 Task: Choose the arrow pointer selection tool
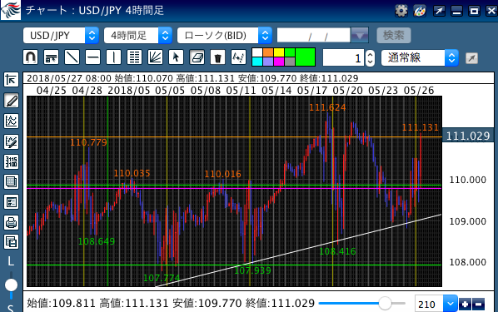(x=176, y=57)
